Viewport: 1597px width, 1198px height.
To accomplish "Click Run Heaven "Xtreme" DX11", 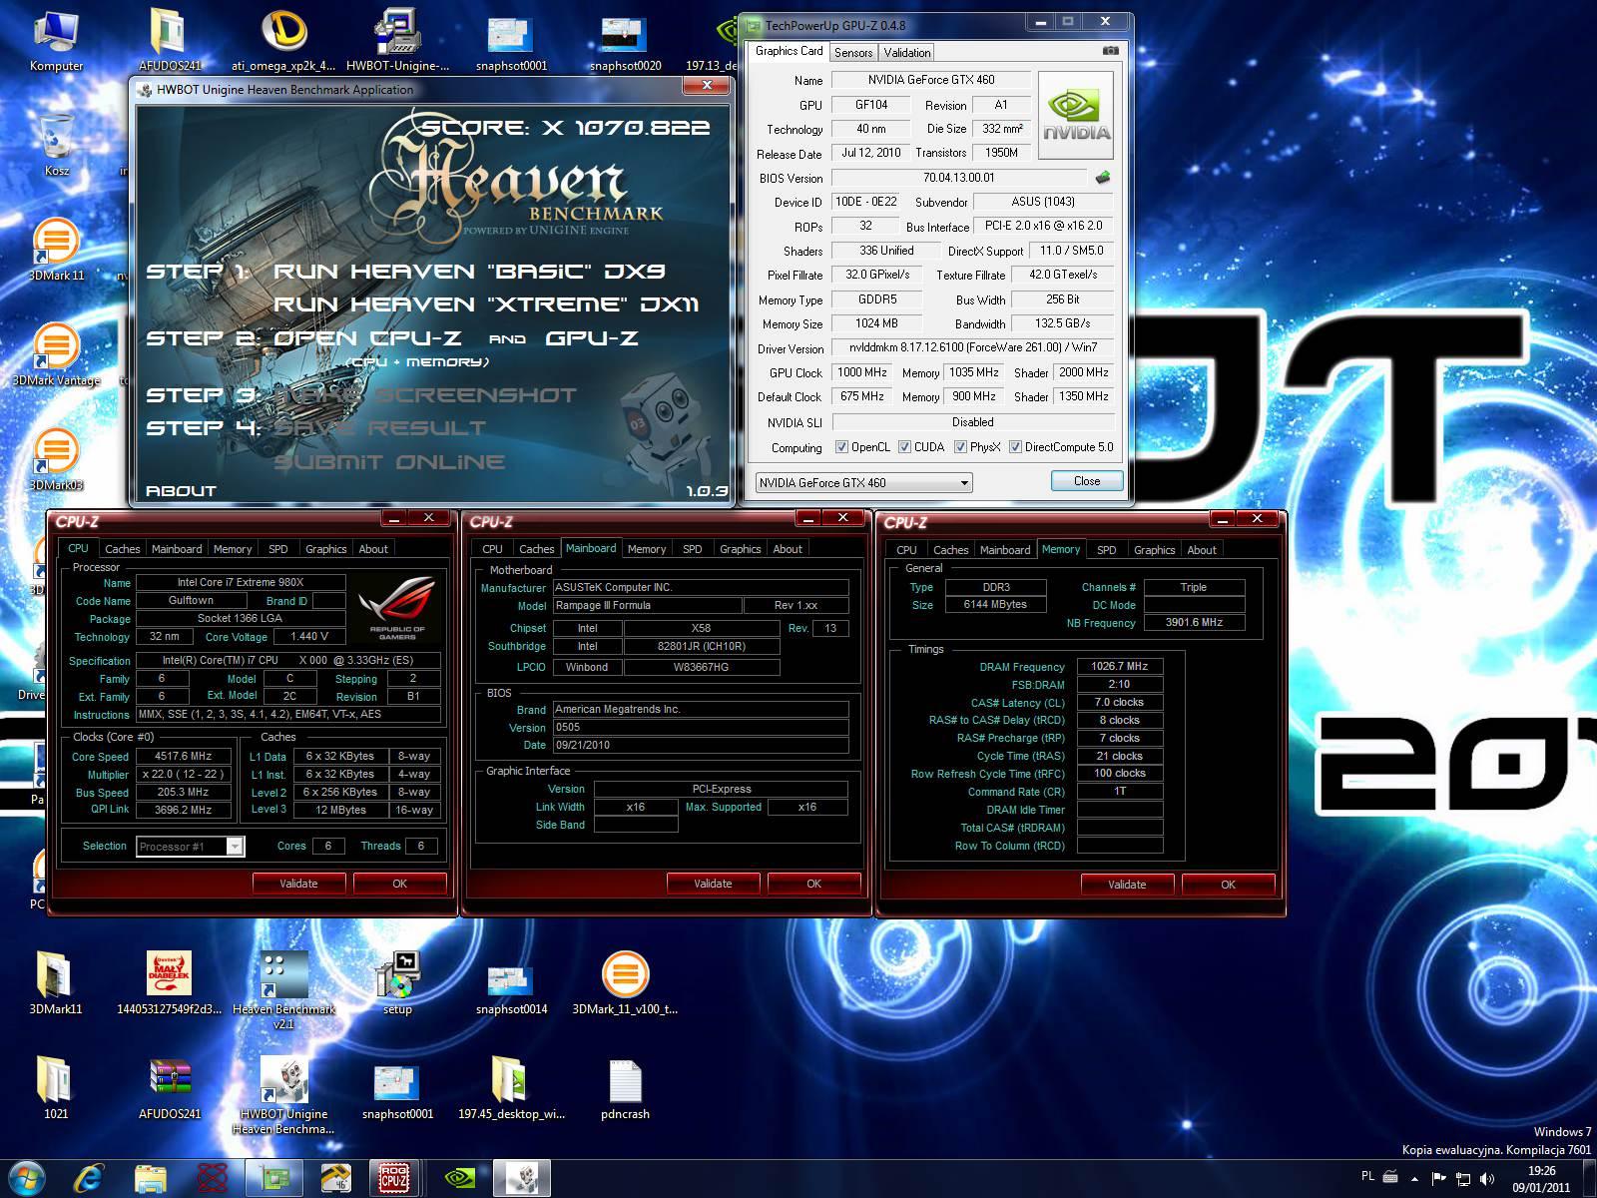I will coord(486,304).
